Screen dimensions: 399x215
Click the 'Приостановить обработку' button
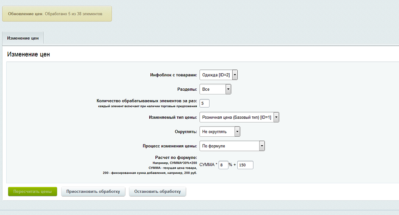93,192
